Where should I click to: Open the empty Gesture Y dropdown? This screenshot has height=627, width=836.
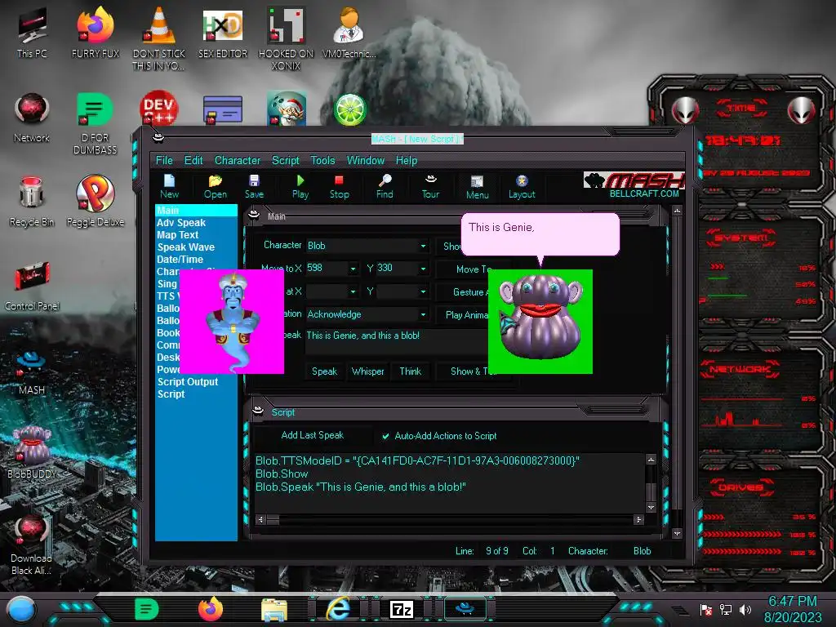pos(423,291)
